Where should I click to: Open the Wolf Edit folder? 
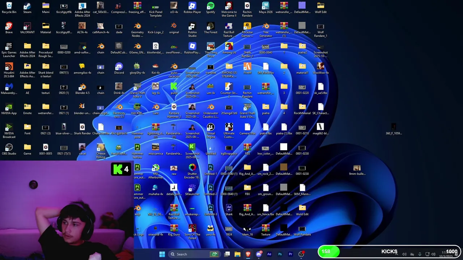320,8
